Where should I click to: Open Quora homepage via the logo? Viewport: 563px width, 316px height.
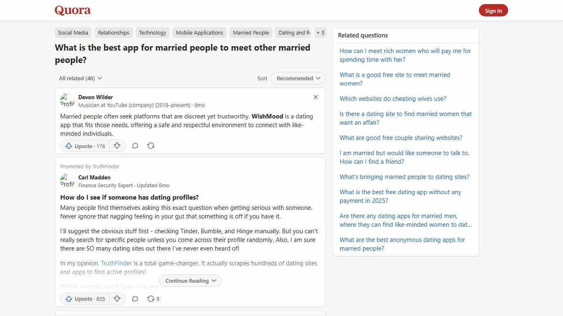coord(72,10)
